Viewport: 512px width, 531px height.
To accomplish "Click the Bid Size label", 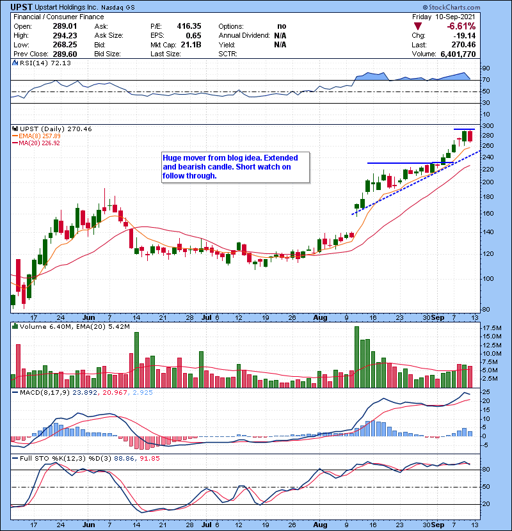I will coord(108,54).
